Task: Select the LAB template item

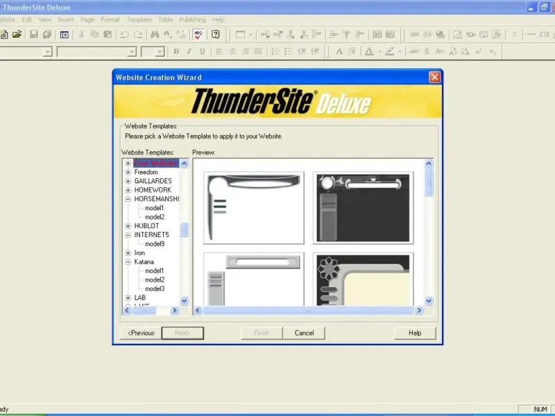Action: click(x=140, y=297)
